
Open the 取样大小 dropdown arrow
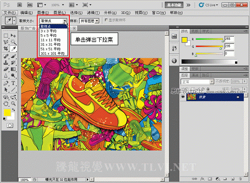65,21
